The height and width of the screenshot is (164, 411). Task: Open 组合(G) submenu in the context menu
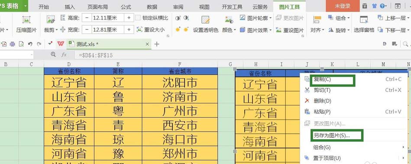[x=354, y=148]
